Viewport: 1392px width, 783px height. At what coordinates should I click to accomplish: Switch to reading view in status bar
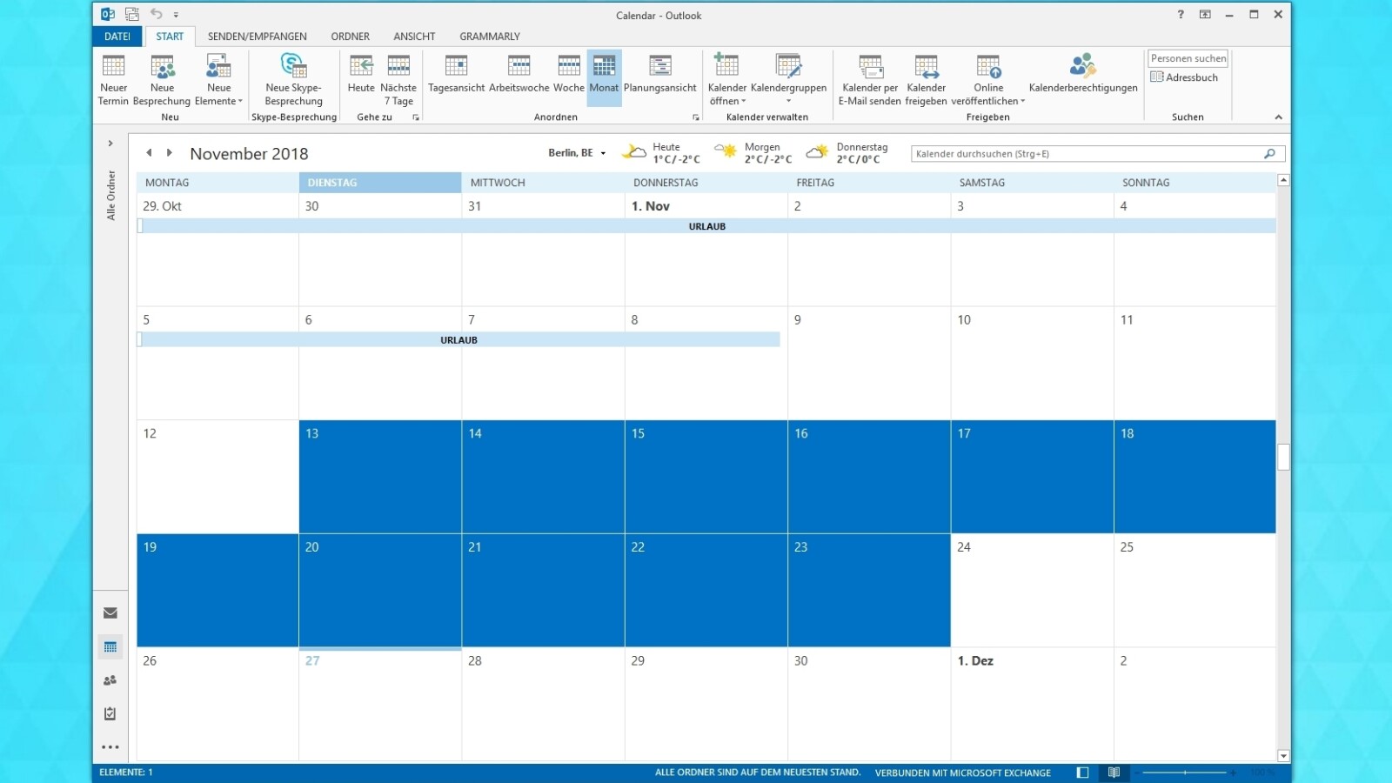pyautogui.click(x=1114, y=773)
